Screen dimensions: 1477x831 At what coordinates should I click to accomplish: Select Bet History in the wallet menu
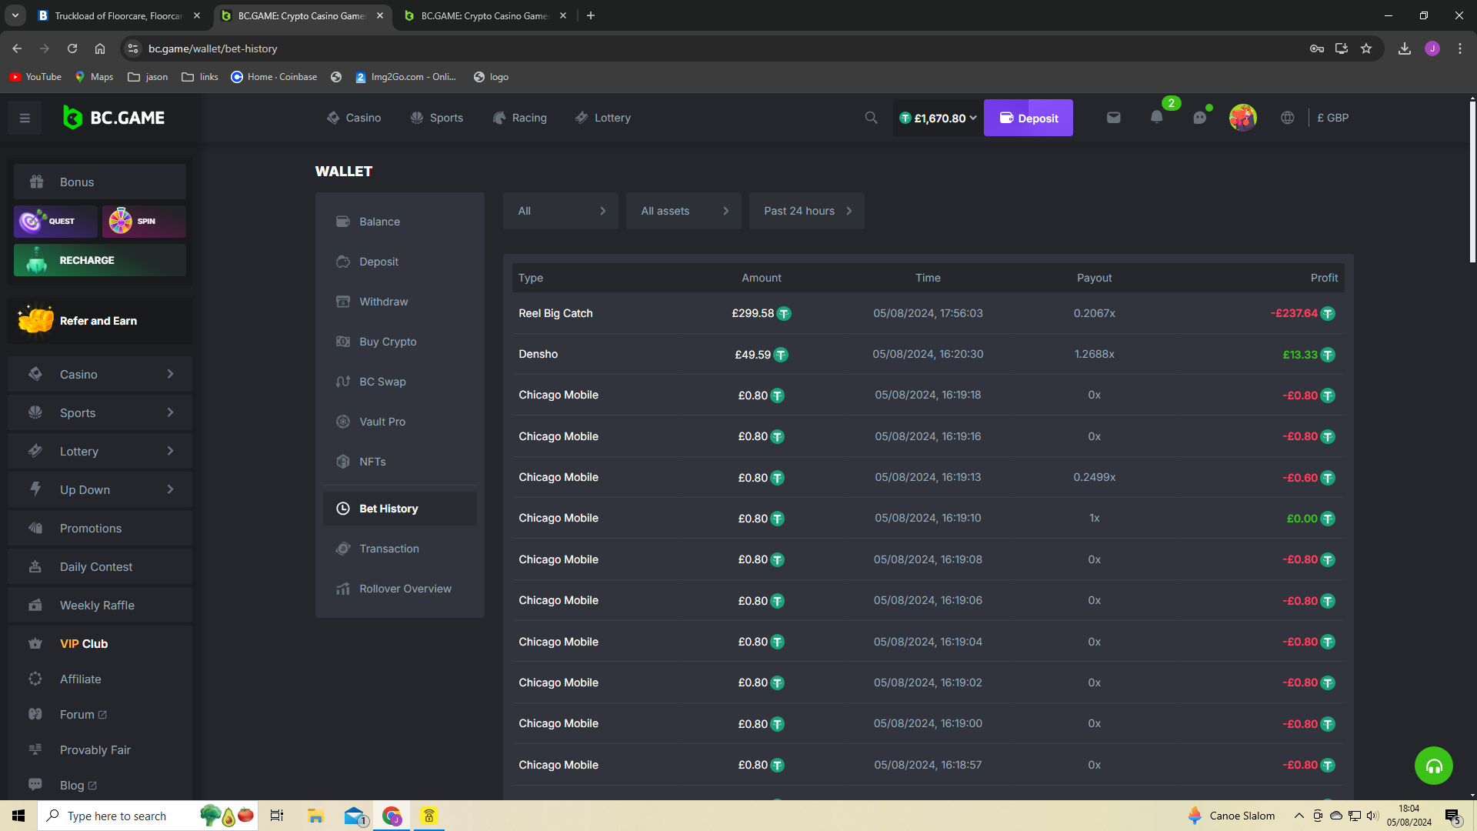click(x=400, y=509)
